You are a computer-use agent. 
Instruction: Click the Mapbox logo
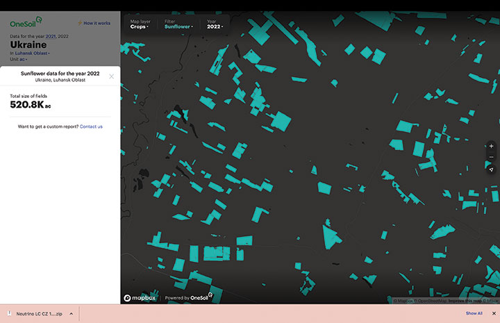[x=141, y=298]
